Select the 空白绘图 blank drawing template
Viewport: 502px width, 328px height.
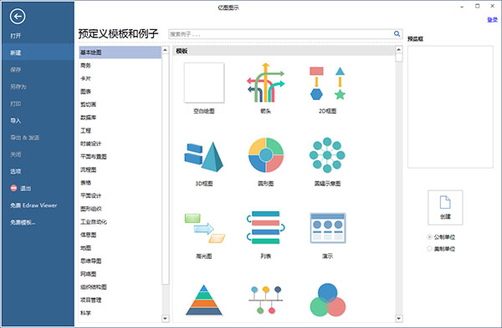click(204, 83)
